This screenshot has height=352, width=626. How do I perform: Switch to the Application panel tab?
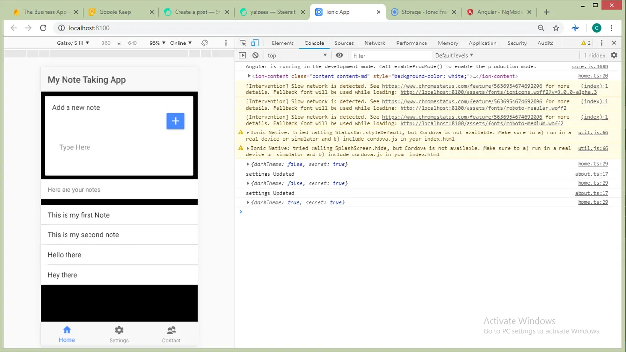(x=483, y=43)
